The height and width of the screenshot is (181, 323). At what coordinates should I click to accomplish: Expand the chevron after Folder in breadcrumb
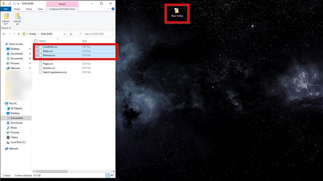(x=38, y=34)
